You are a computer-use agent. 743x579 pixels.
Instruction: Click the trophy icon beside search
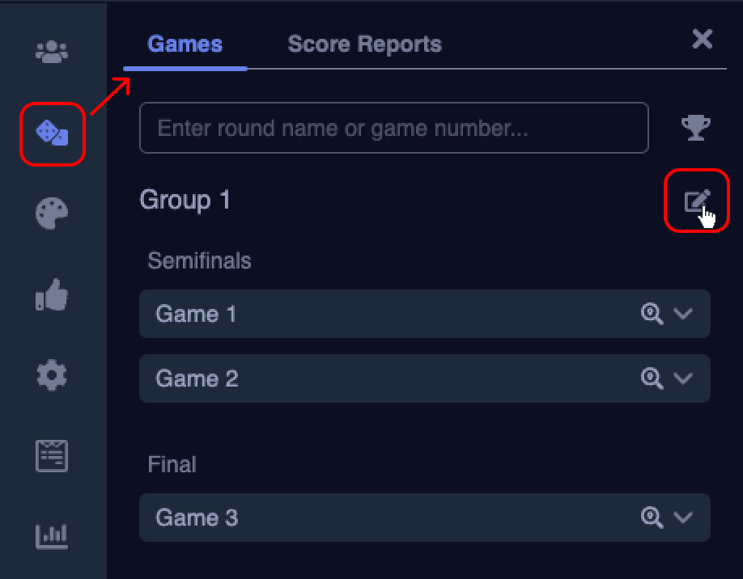tap(696, 128)
